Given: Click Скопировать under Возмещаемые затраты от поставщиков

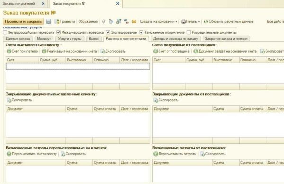Looking at the screenshot, I should (213, 154).
